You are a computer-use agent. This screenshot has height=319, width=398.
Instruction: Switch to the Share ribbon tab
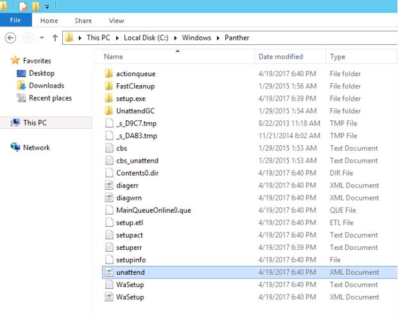click(83, 20)
